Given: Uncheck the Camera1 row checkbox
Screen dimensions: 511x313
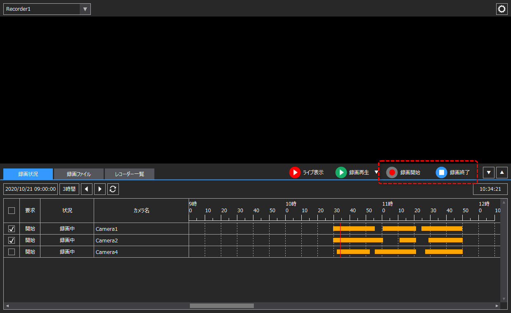Looking at the screenshot, I should 12,228.
